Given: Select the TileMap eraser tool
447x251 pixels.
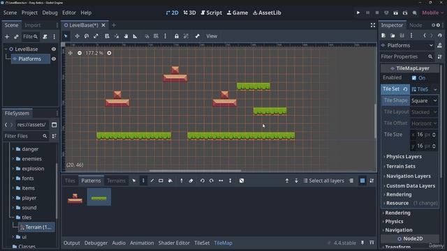Looking at the screenshot, I should click(191, 181).
